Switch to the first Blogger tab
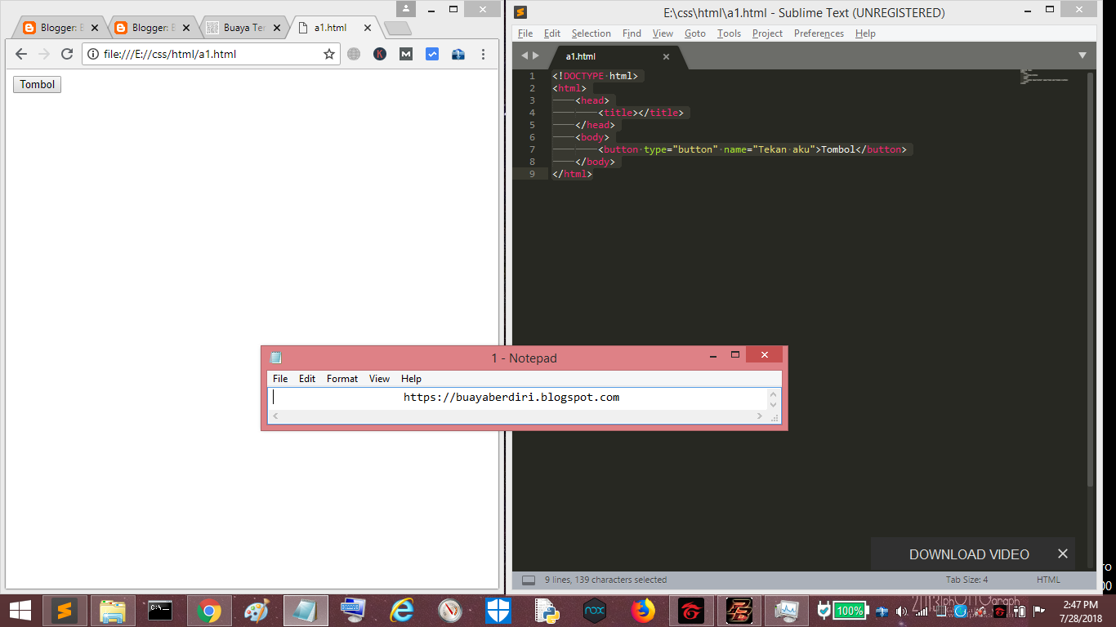Viewport: 1116px width, 627px height. [62, 28]
